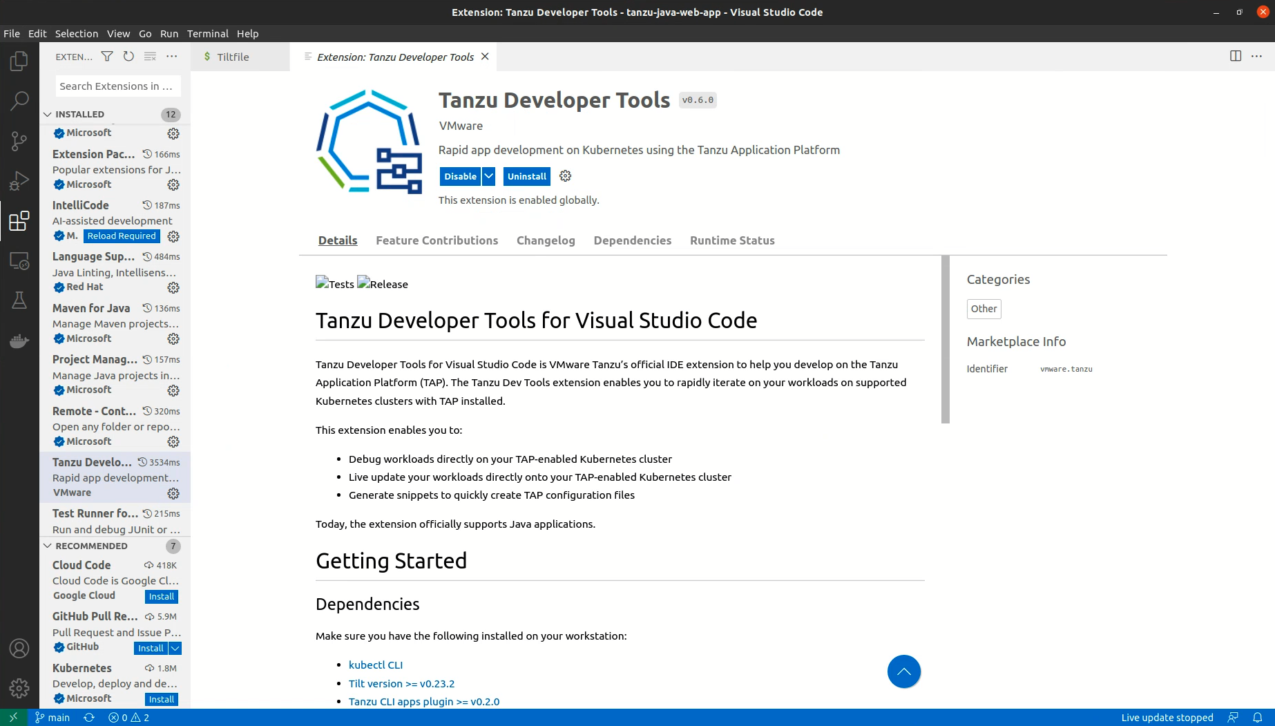
Task: Uninstall the Tanzu Developer Tools extension
Action: [x=527, y=176]
